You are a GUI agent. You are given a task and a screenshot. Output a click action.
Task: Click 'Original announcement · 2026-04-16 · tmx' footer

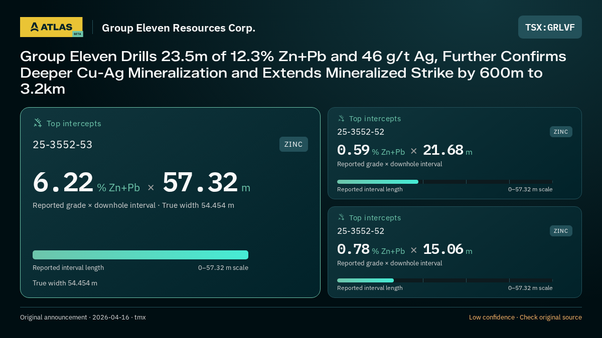click(x=83, y=317)
